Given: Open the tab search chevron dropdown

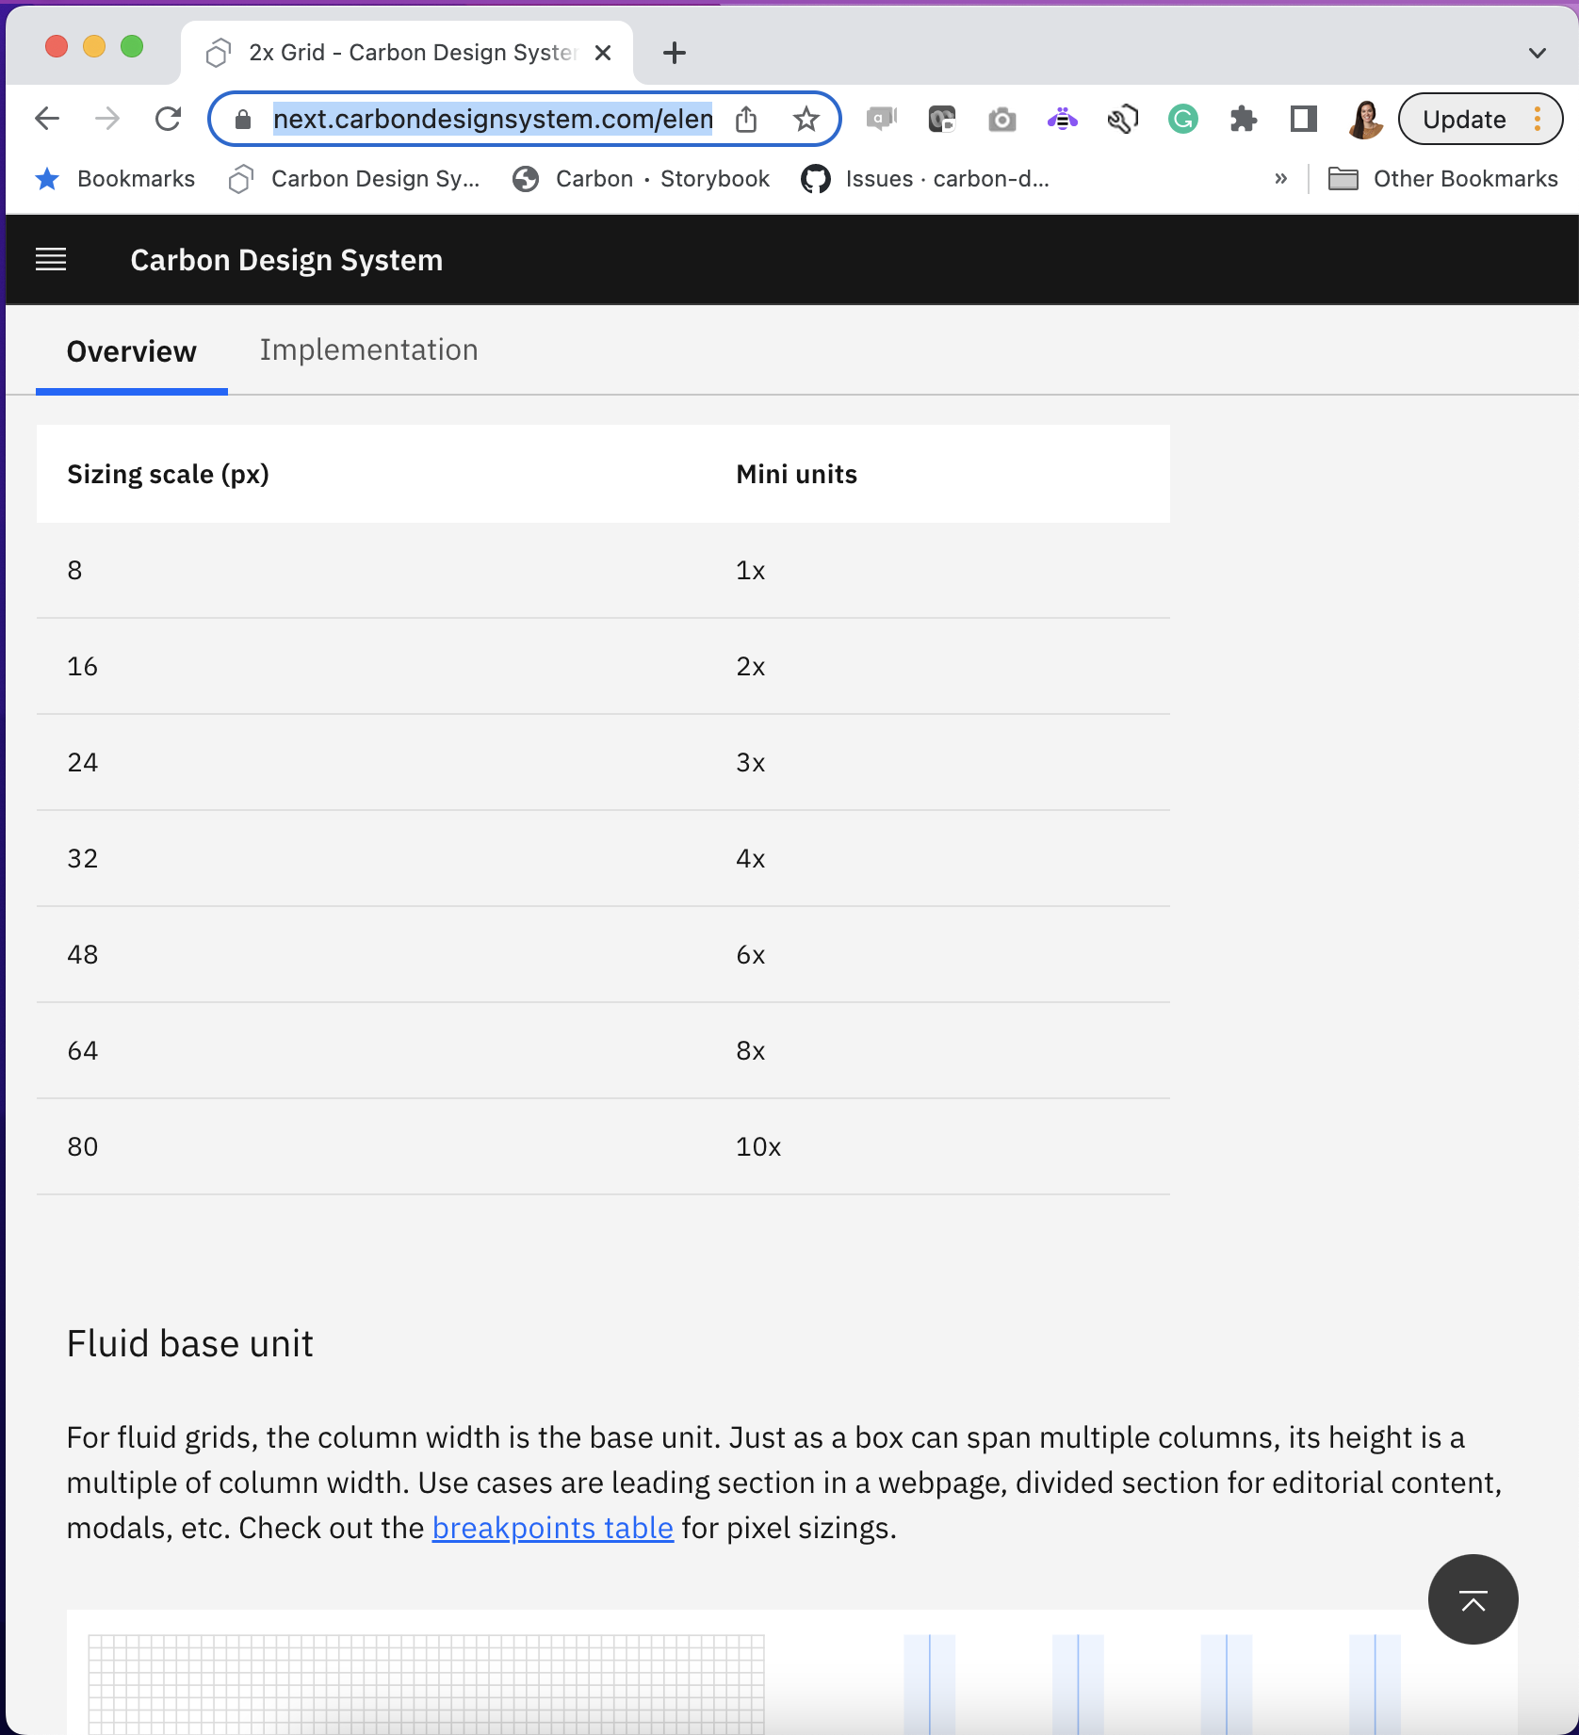Looking at the screenshot, I should pos(1536,53).
